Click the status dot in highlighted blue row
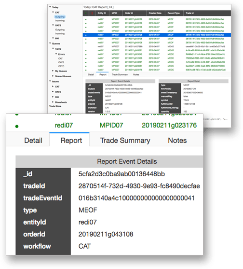This screenshot has height=269, width=243. [86, 35]
